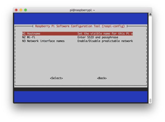
Task: Click the 'Enter SSID and passphrase' description
Action: coord(98,37)
